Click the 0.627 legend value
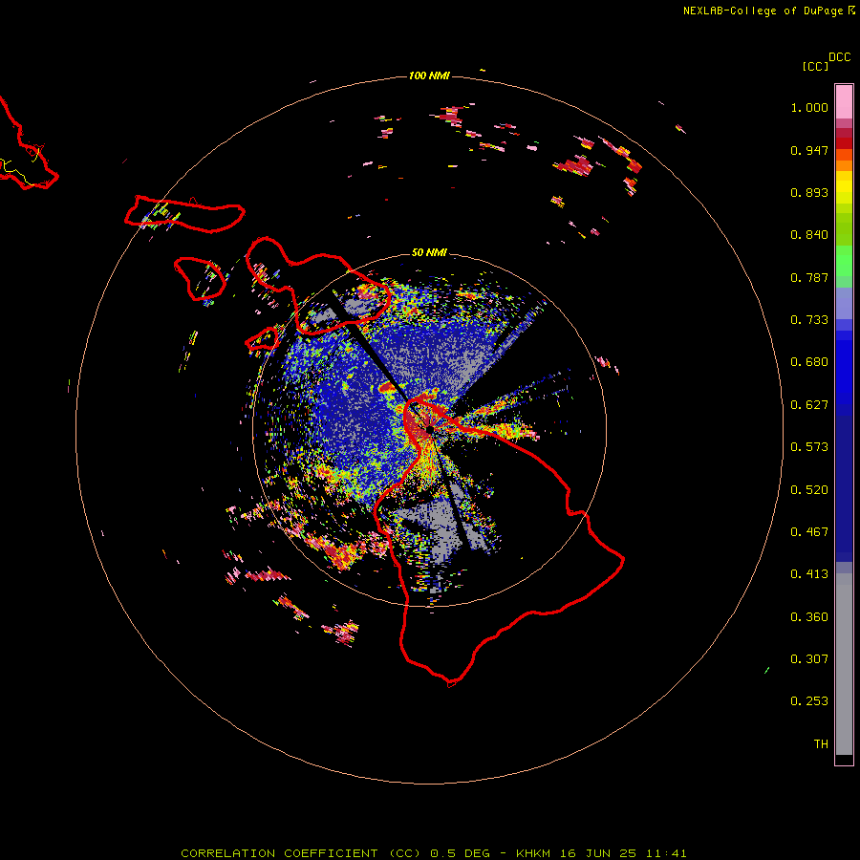The width and height of the screenshot is (860, 860). [809, 405]
